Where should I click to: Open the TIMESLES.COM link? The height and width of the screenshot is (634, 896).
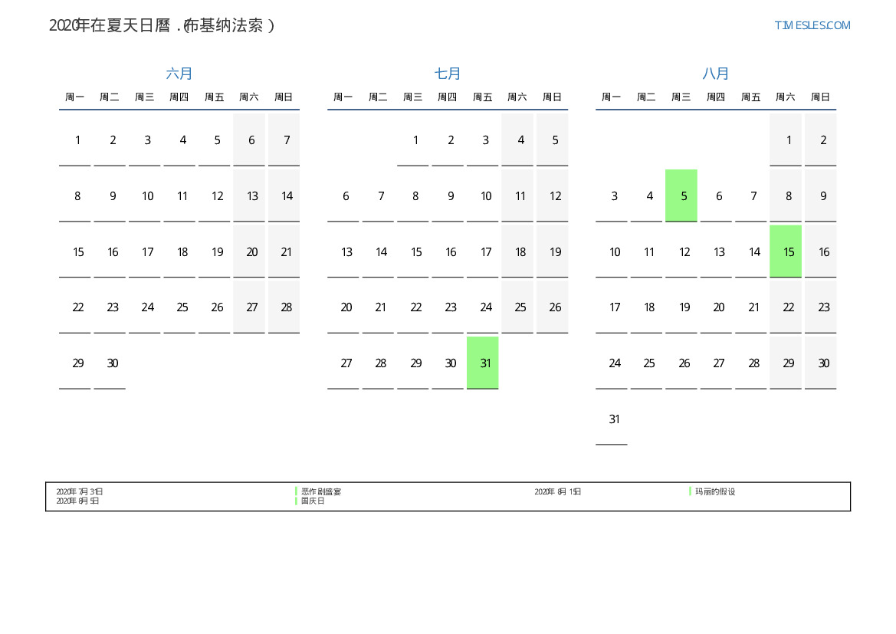click(x=812, y=25)
